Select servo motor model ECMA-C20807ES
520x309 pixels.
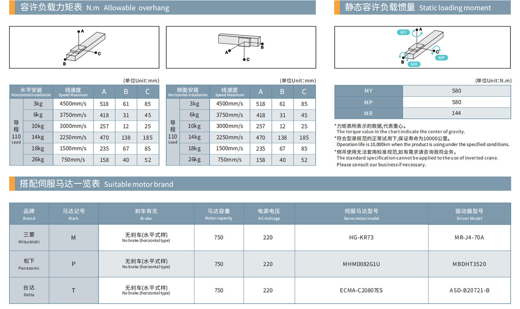361,291
